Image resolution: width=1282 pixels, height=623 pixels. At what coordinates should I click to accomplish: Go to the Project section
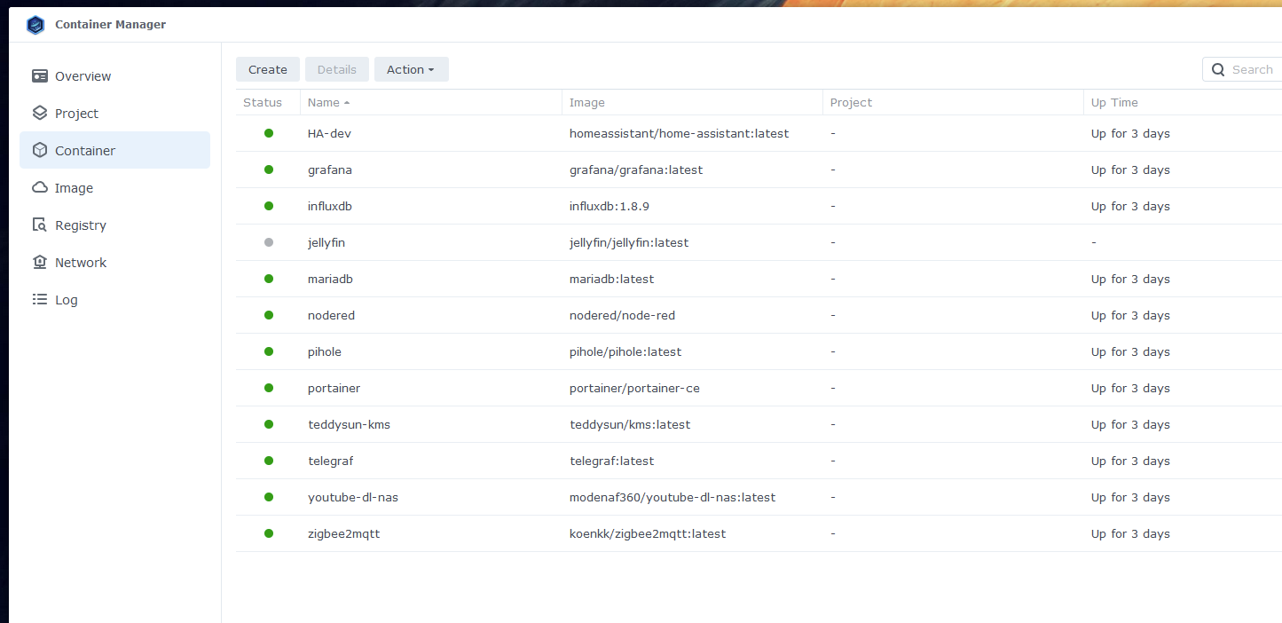pyautogui.click(x=115, y=114)
